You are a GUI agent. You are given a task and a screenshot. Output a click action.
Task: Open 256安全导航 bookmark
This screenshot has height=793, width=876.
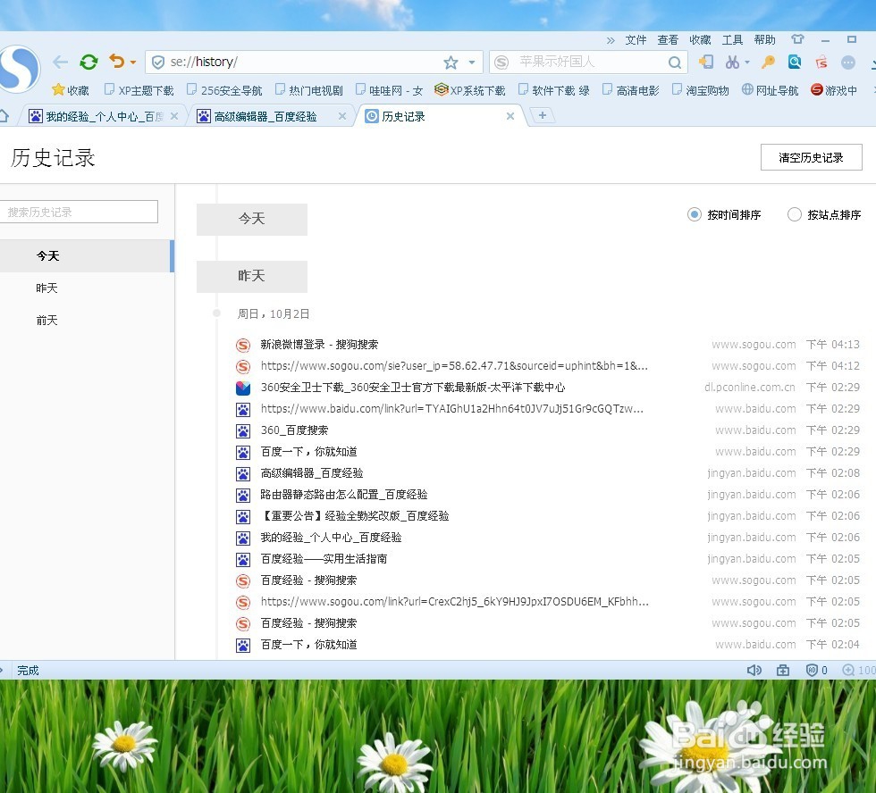(x=224, y=90)
